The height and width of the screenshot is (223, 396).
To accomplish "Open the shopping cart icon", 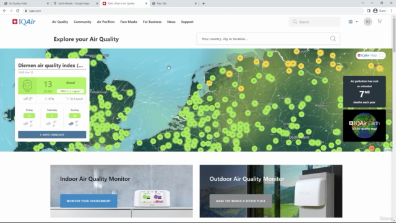I will click(379, 22).
